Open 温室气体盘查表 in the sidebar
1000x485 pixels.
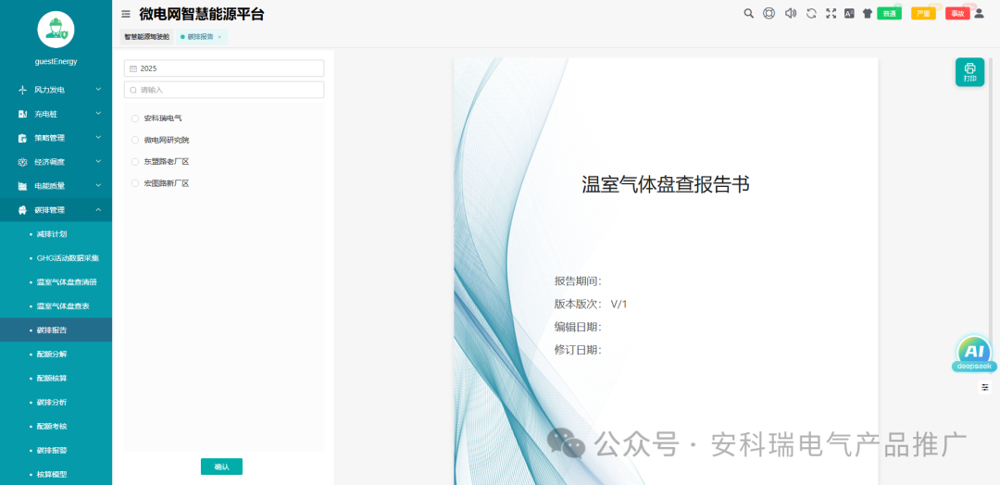click(x=63, y=305)
